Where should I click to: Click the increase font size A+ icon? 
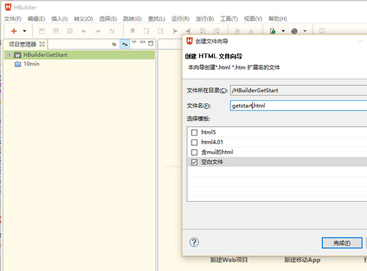point(237,31)
